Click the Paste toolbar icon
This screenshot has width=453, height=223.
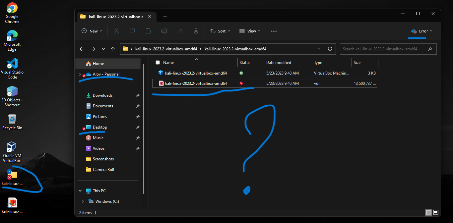148,31
